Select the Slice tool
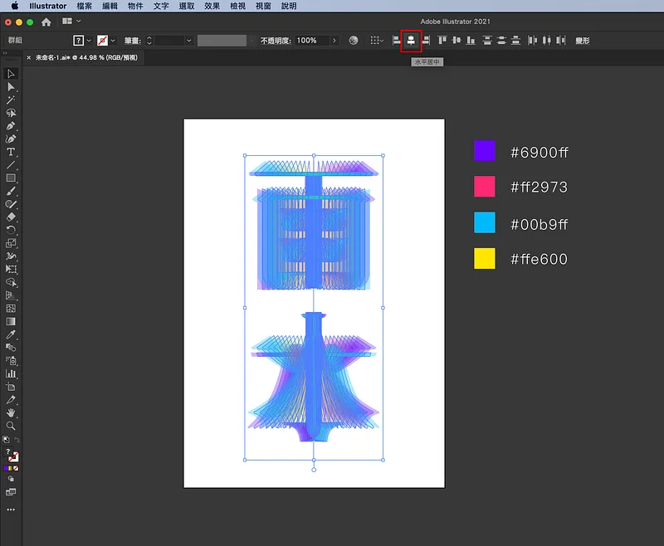Image resolution: width=664 pixels, height=546 pixels. (x=11, y=400)
